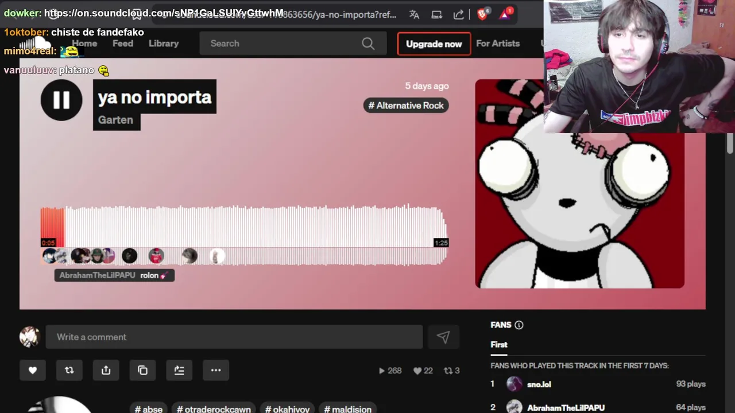
Task: Click the abse tag
Action: pyautogui.click(x=149, y=409)
